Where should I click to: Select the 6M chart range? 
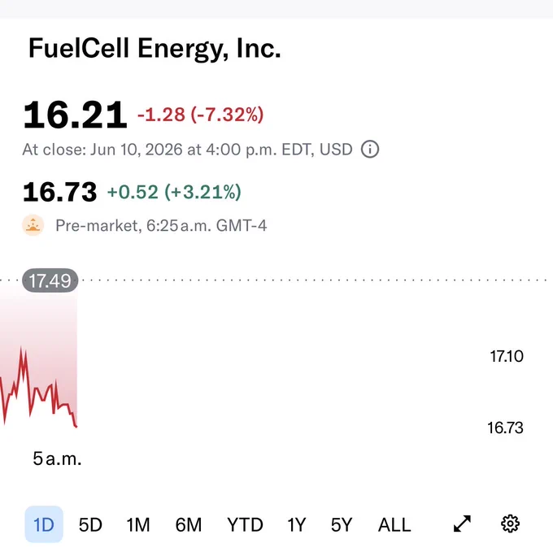click(189, 525)
